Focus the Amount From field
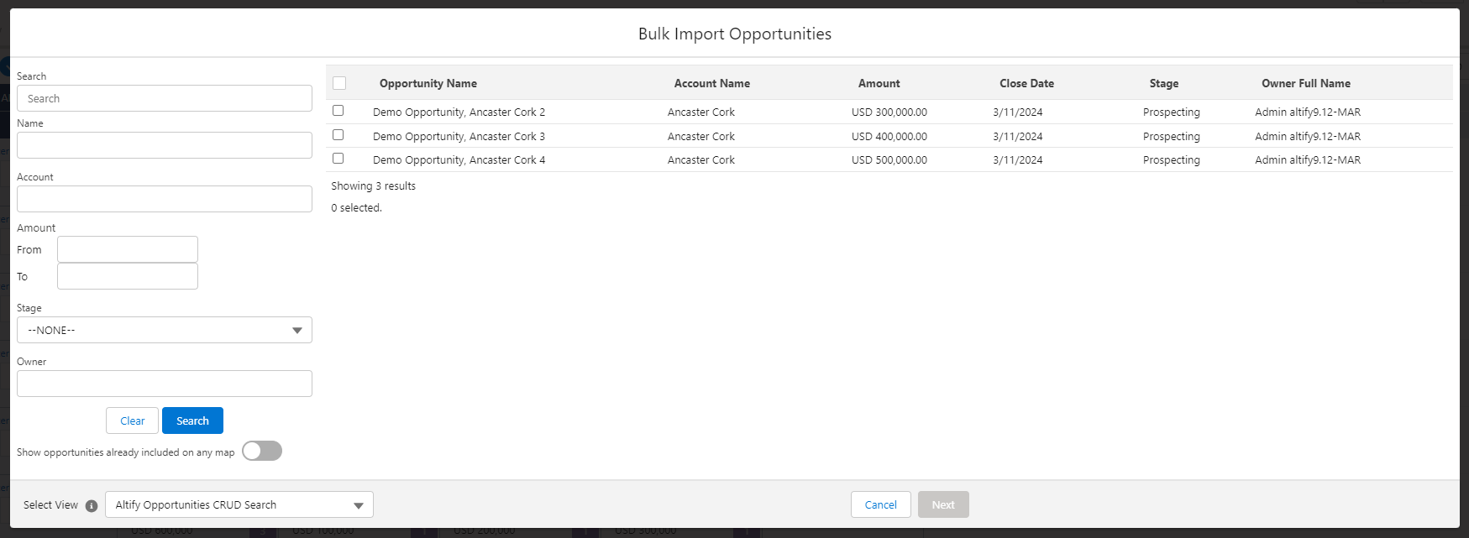Screen dimensions: 1469x538 [x=128, y=249]
